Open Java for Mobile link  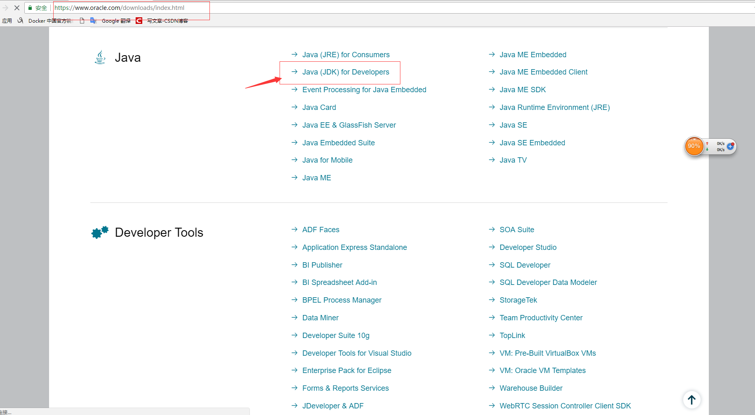point(327,160)
